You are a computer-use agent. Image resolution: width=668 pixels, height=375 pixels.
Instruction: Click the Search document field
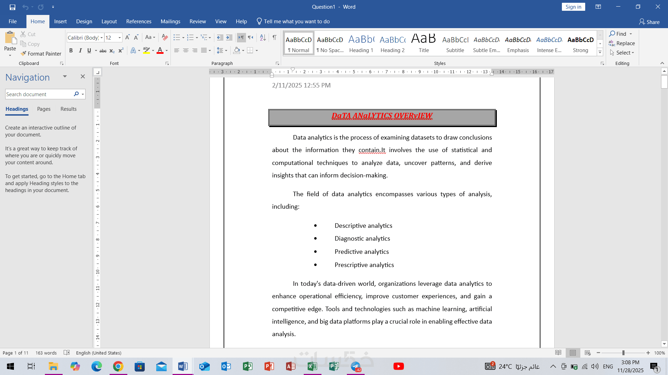coord(38,94)
